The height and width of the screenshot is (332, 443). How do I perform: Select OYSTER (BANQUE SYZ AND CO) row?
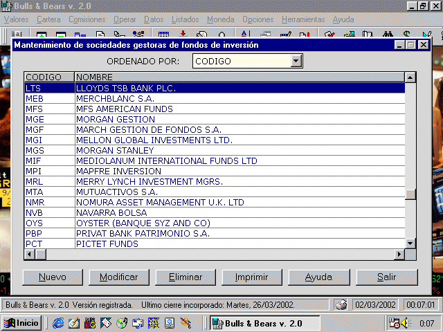[215, 223]
